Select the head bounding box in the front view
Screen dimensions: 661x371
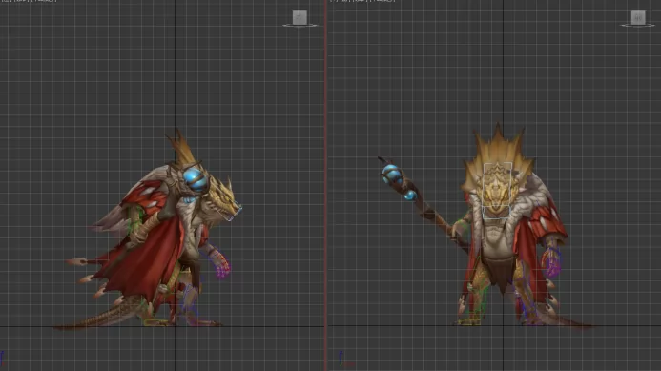pos(498,191)
